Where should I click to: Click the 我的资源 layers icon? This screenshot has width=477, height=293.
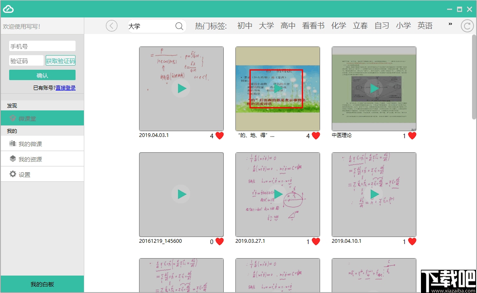[12, 159]
